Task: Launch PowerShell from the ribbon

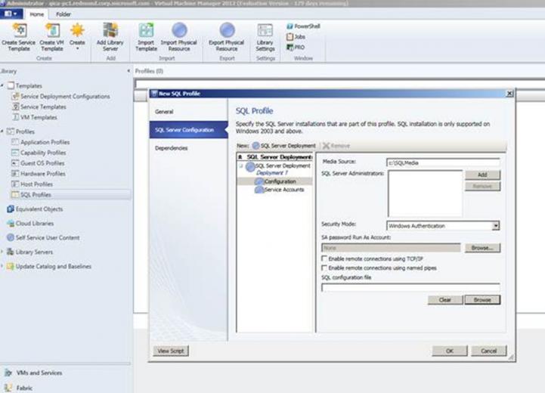Action: click(x=303, y=26)
